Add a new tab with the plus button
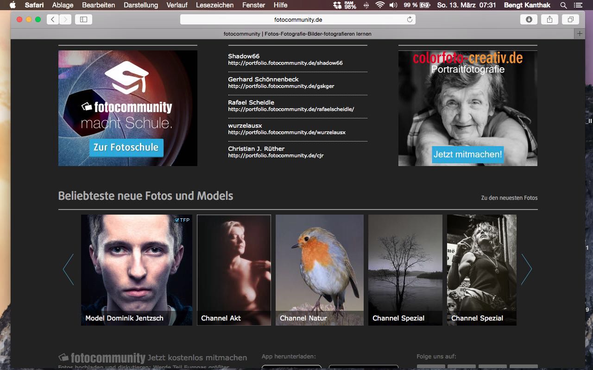Screen dimensions: 593x370 coord(580,34)
